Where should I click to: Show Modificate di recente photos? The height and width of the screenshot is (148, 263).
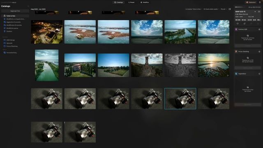tap(13, 25)
